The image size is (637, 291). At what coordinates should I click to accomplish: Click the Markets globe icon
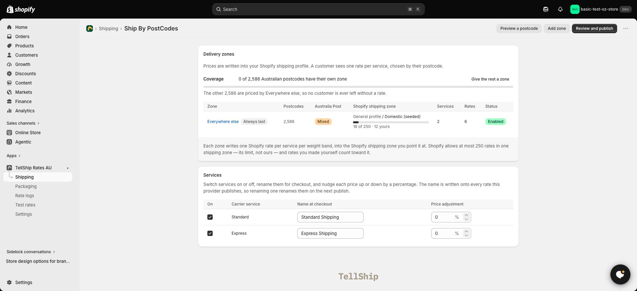point(9,92)
